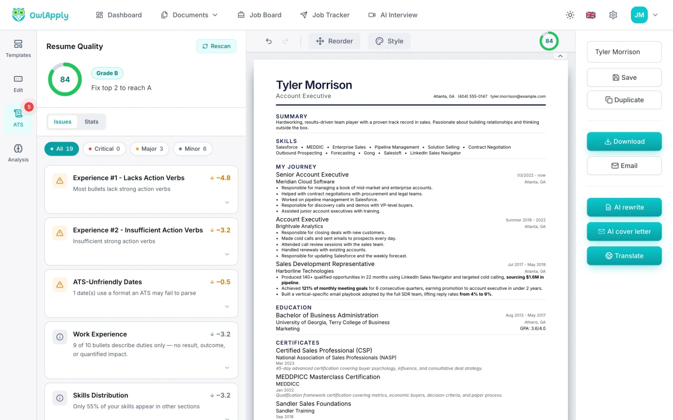Save the resume
Image resolution: width=673 pixels, height=420 pixels.
point(624,77)
